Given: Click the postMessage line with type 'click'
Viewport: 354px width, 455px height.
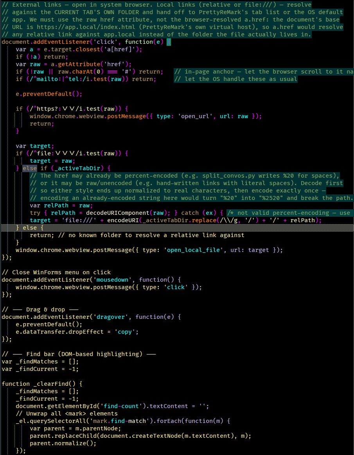Looking at the screenshot, I should click(108, 287).
